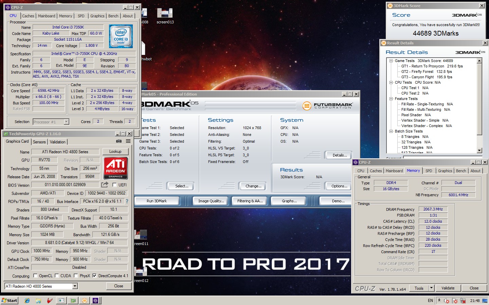Click the Lookup button in GPU-Z

click(115, 151)
